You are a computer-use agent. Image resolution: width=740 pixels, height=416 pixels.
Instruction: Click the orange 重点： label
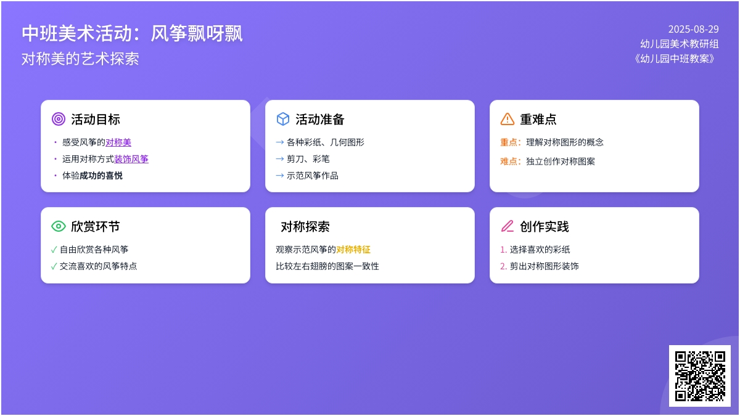tap(511, 142)
